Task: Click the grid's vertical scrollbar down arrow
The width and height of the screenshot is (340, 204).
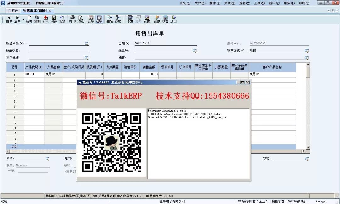Action: coord(308,147)
